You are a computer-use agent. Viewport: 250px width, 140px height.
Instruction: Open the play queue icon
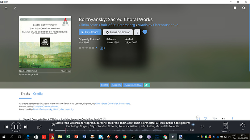coord(39,127)
